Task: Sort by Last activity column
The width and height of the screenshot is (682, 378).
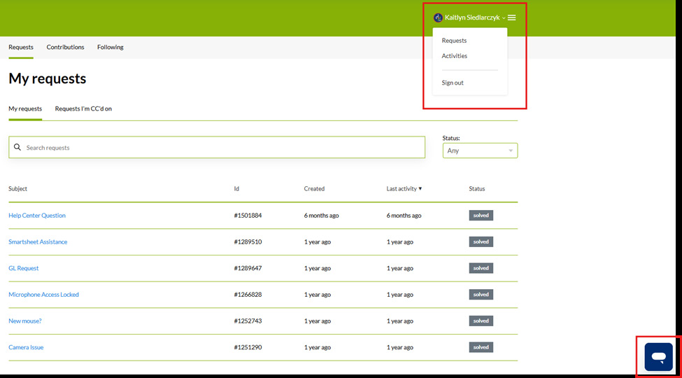Action: [x=404, y=189]
